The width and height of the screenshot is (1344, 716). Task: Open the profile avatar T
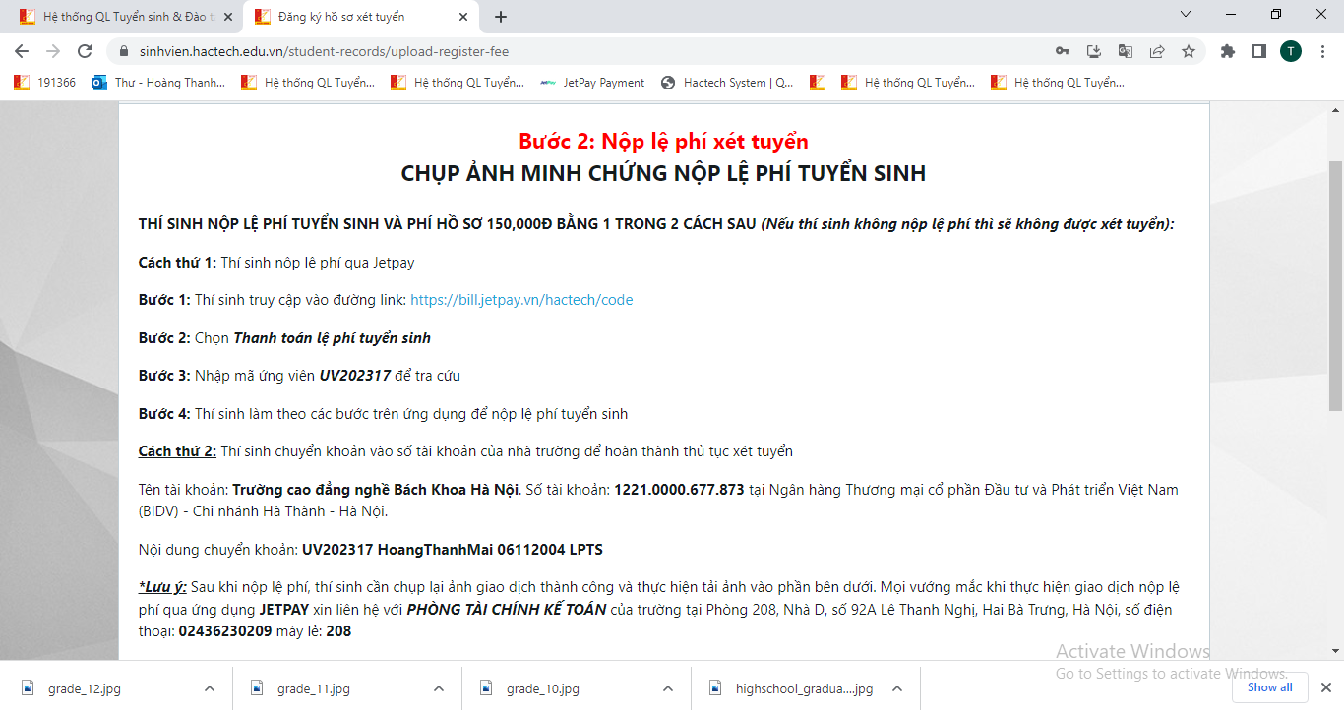coord(1291,51)
